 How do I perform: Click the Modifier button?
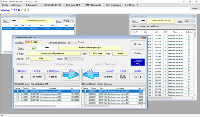point(138,44)
